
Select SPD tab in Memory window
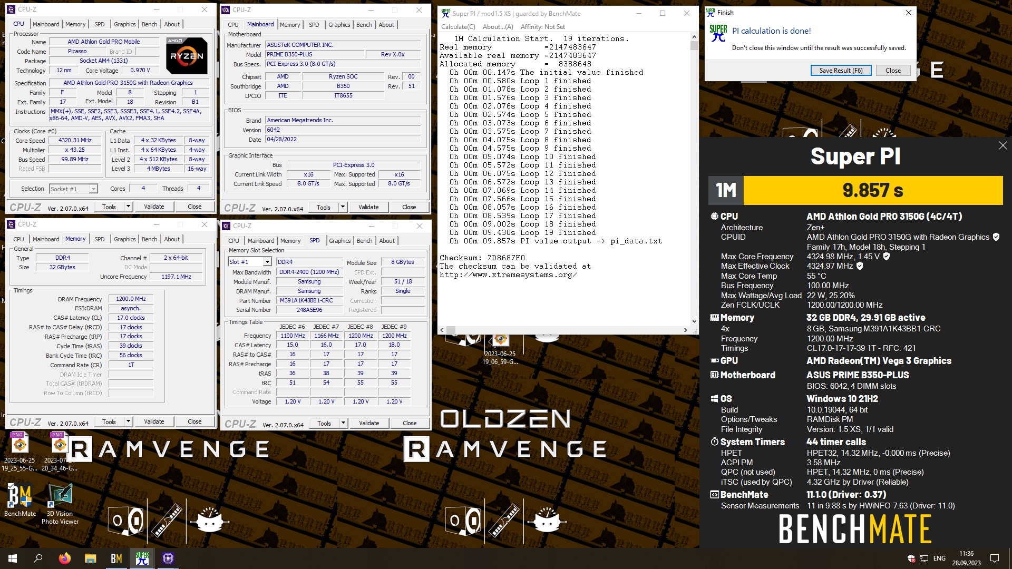(99, 239)
